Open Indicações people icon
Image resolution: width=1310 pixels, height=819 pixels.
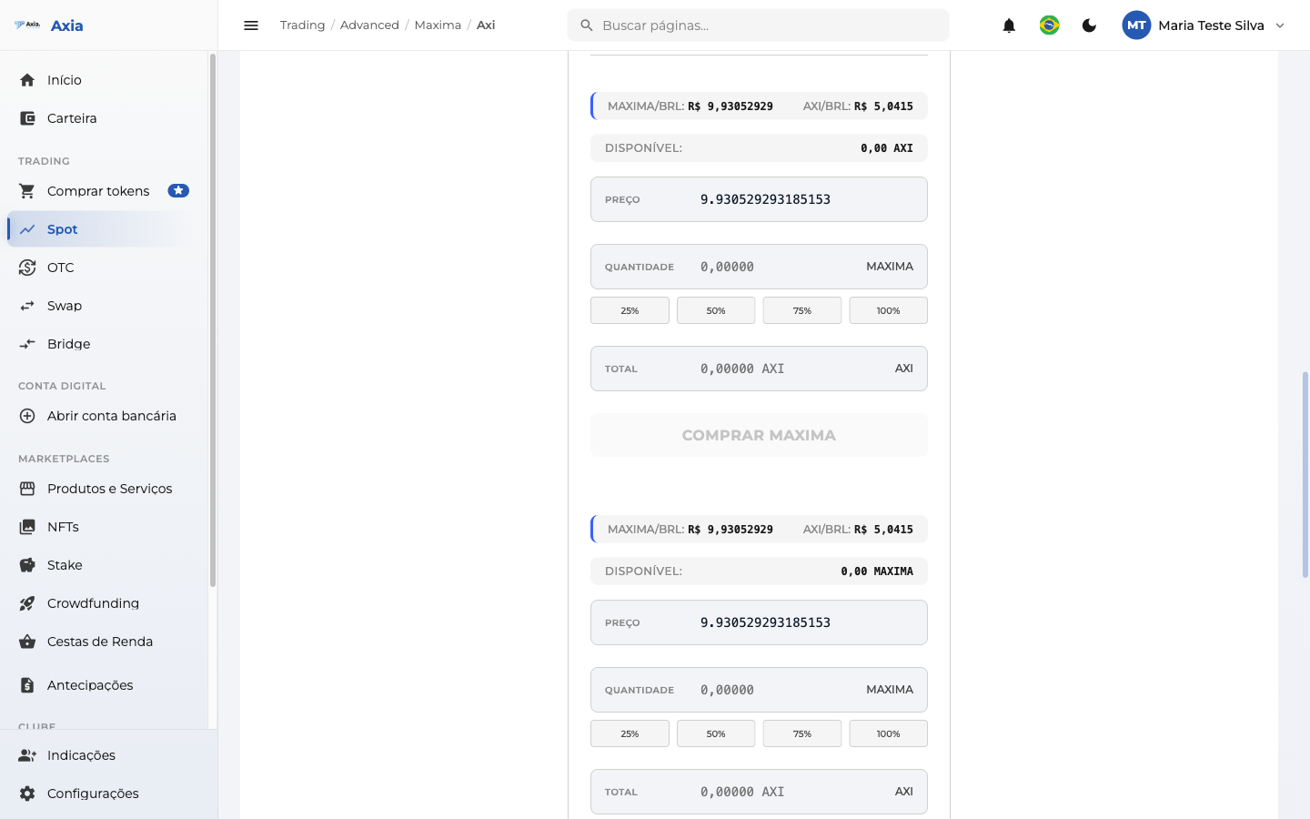(x=27, y=755)
